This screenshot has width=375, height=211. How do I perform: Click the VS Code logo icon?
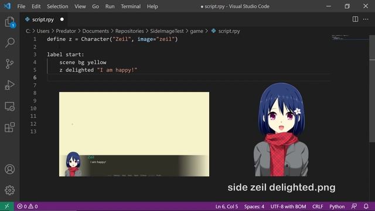click(7, 6)
